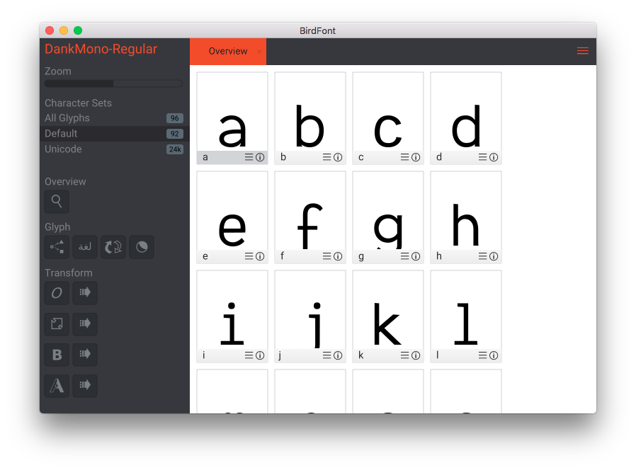This screenshot has width=636, height=470.
Task: Switch to the Overview tab
Action: tap(227, 50)
